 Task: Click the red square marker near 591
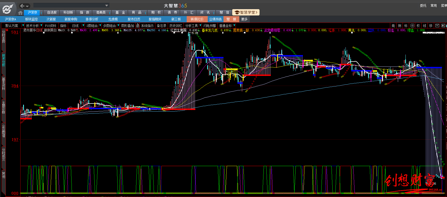(x=7, y=30)
